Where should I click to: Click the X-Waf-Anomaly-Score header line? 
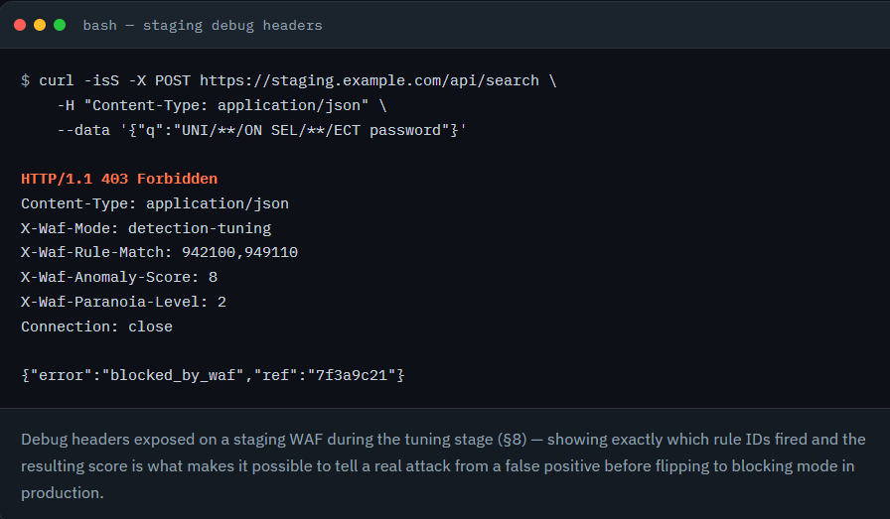[119, 278]
